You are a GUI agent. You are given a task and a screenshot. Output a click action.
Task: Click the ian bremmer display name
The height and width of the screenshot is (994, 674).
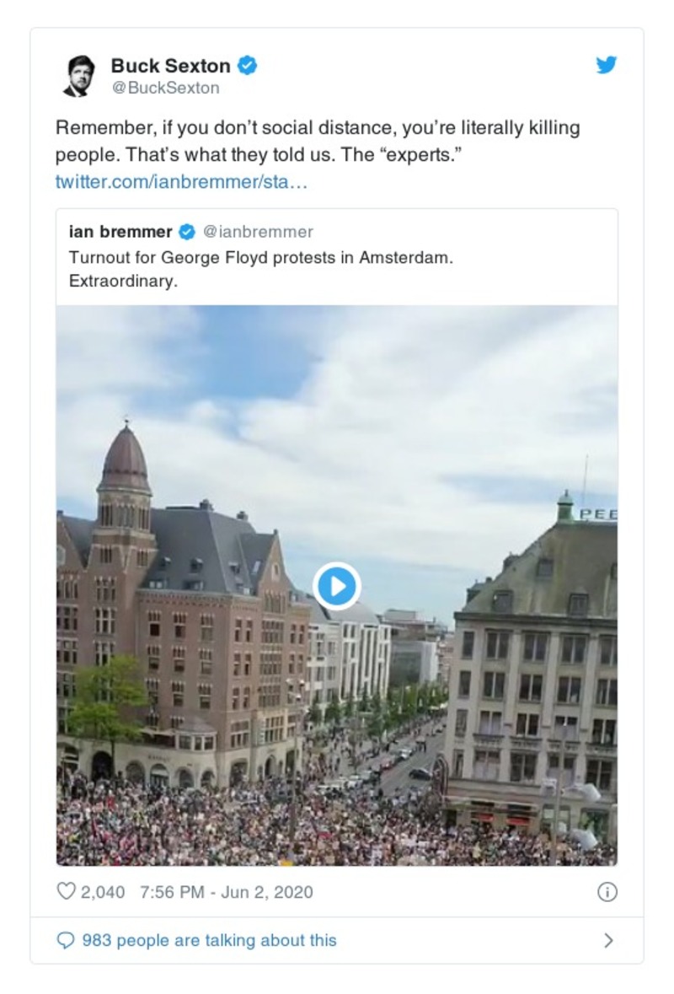click(x=120, y=232)
